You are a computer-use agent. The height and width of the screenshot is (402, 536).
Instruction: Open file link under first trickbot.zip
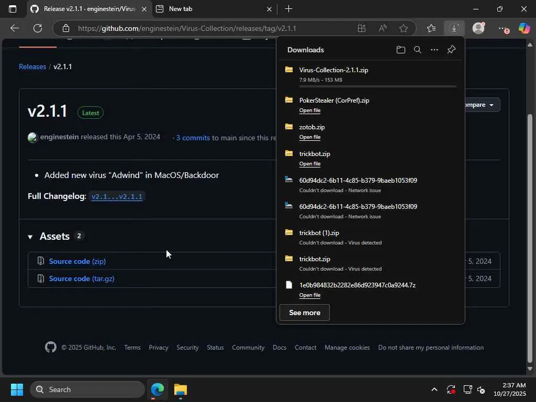click(x=310, y=164)
